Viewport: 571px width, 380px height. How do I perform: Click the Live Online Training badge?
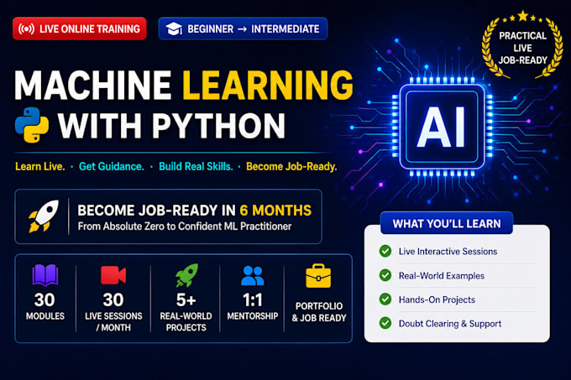tap(80, 29)
